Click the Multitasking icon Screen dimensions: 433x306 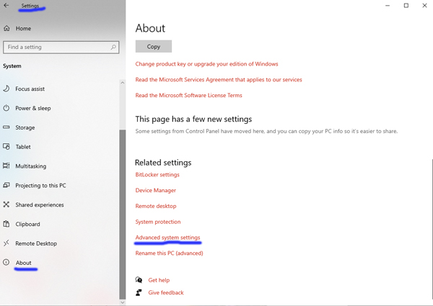(6, 166)
